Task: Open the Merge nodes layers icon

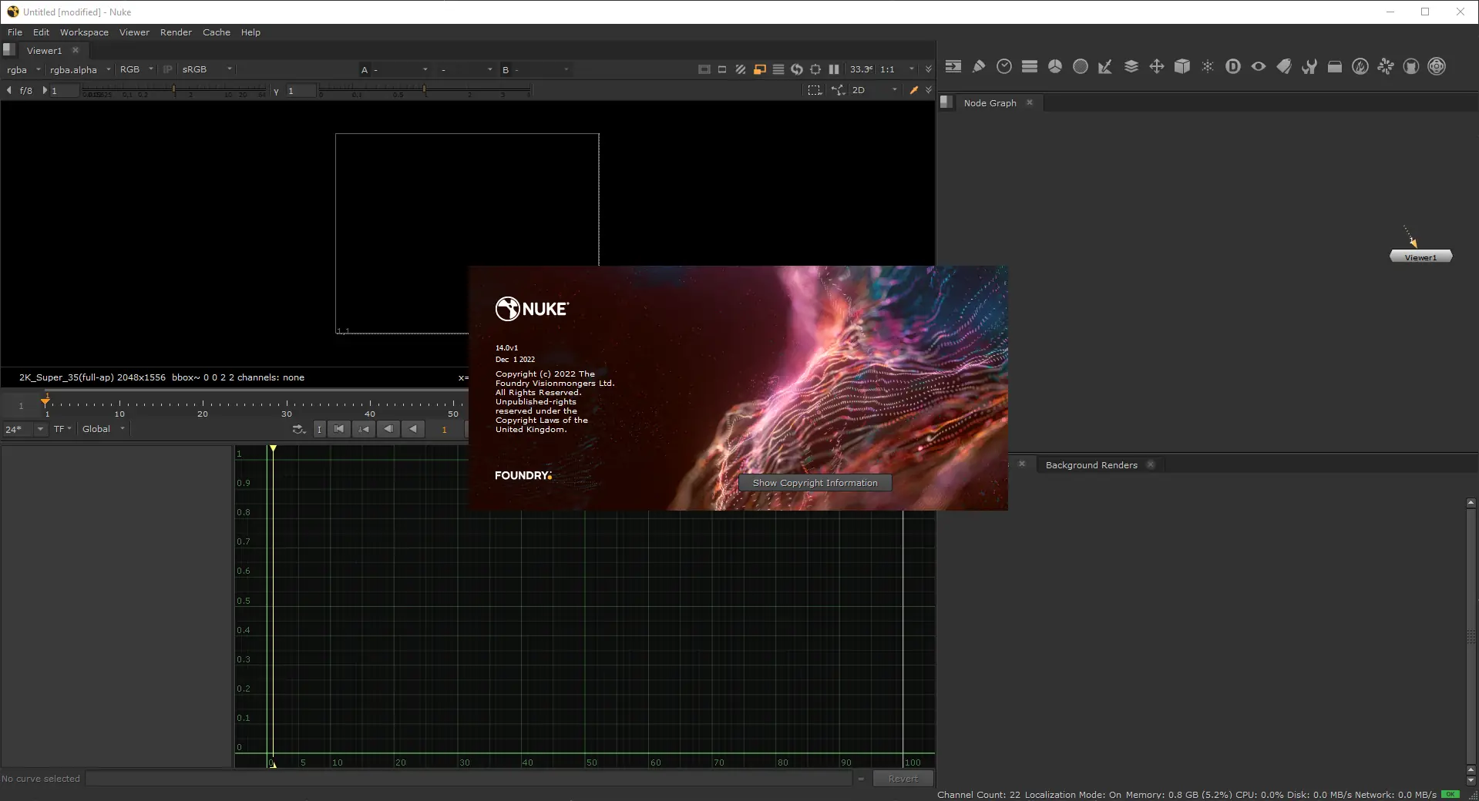Action: point(1131,67)
